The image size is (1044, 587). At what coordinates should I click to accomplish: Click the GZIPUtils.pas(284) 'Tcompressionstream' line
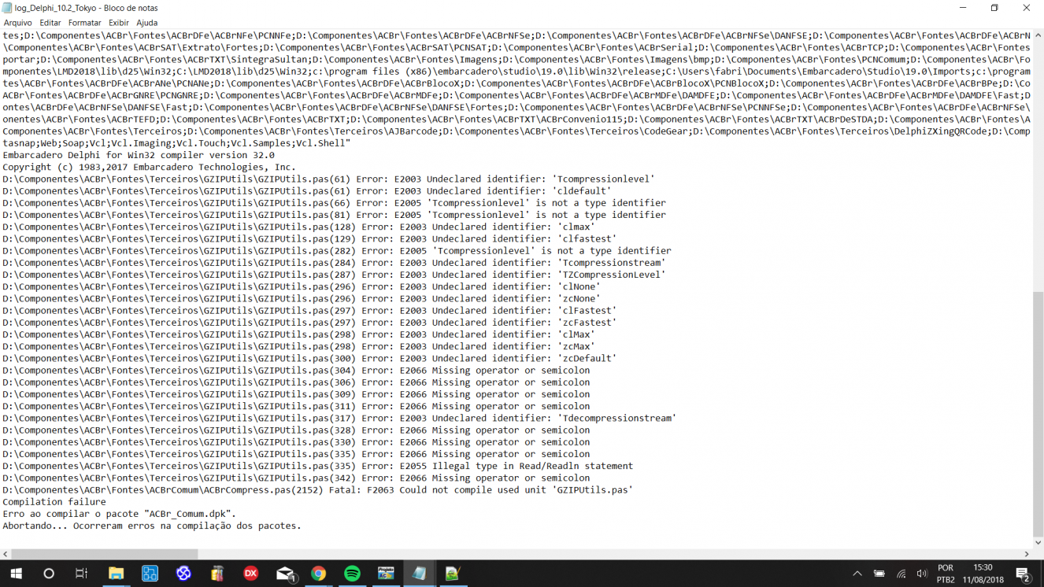pyautogui.click(x=334, y=263)
